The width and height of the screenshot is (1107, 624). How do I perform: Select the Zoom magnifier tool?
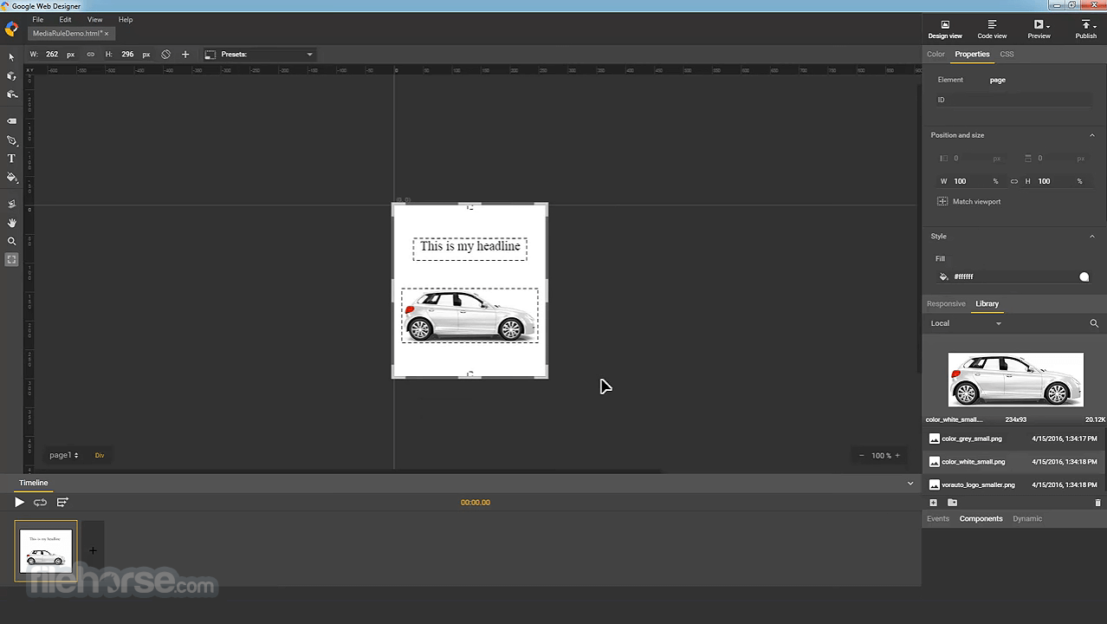[11, 242]
